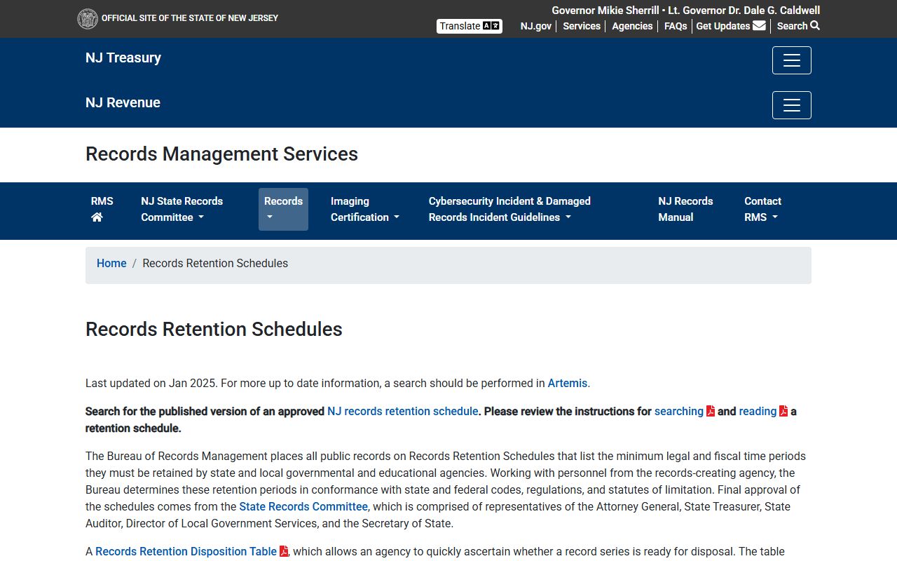
Task: Click Records Retention Schedules breadcrumb text
Action: pyautogui.click(x=215, y=264)
